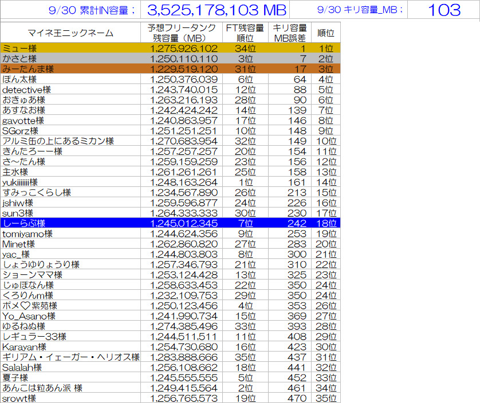Click the 3,525,178,103 MB total cell
Screen dimensions: 480x403
click(217, 10)
